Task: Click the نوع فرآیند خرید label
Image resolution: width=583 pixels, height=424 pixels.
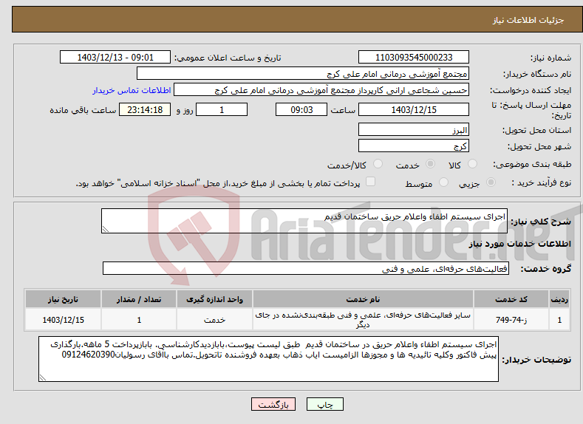Action: click(x=542, y=182)
